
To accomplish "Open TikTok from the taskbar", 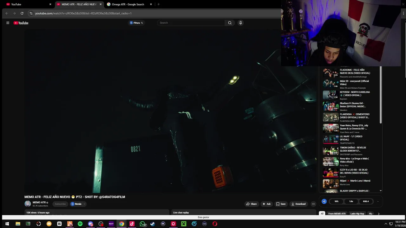I will point(132,224).
